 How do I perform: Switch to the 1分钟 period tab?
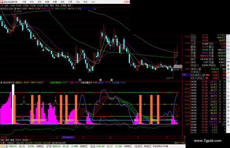[12, 5]
